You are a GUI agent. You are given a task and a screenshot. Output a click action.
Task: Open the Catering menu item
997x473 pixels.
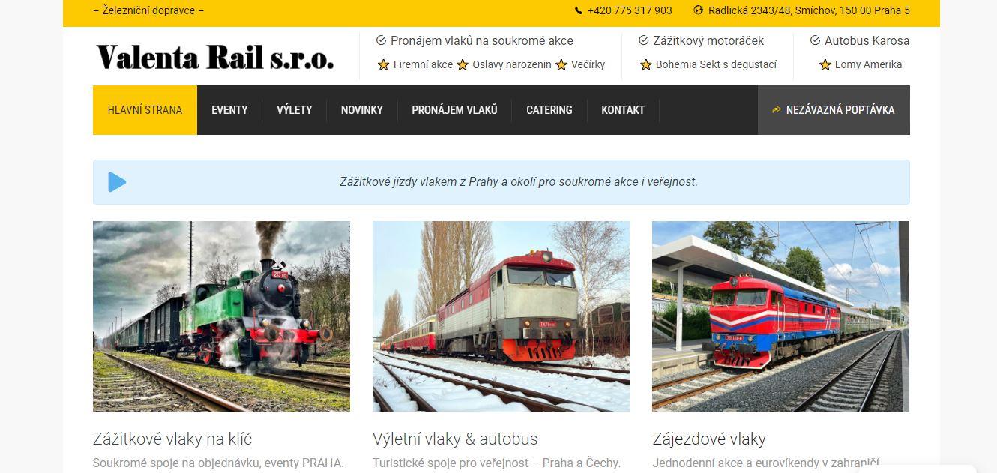pyautogui.click(x=549, y=110)
